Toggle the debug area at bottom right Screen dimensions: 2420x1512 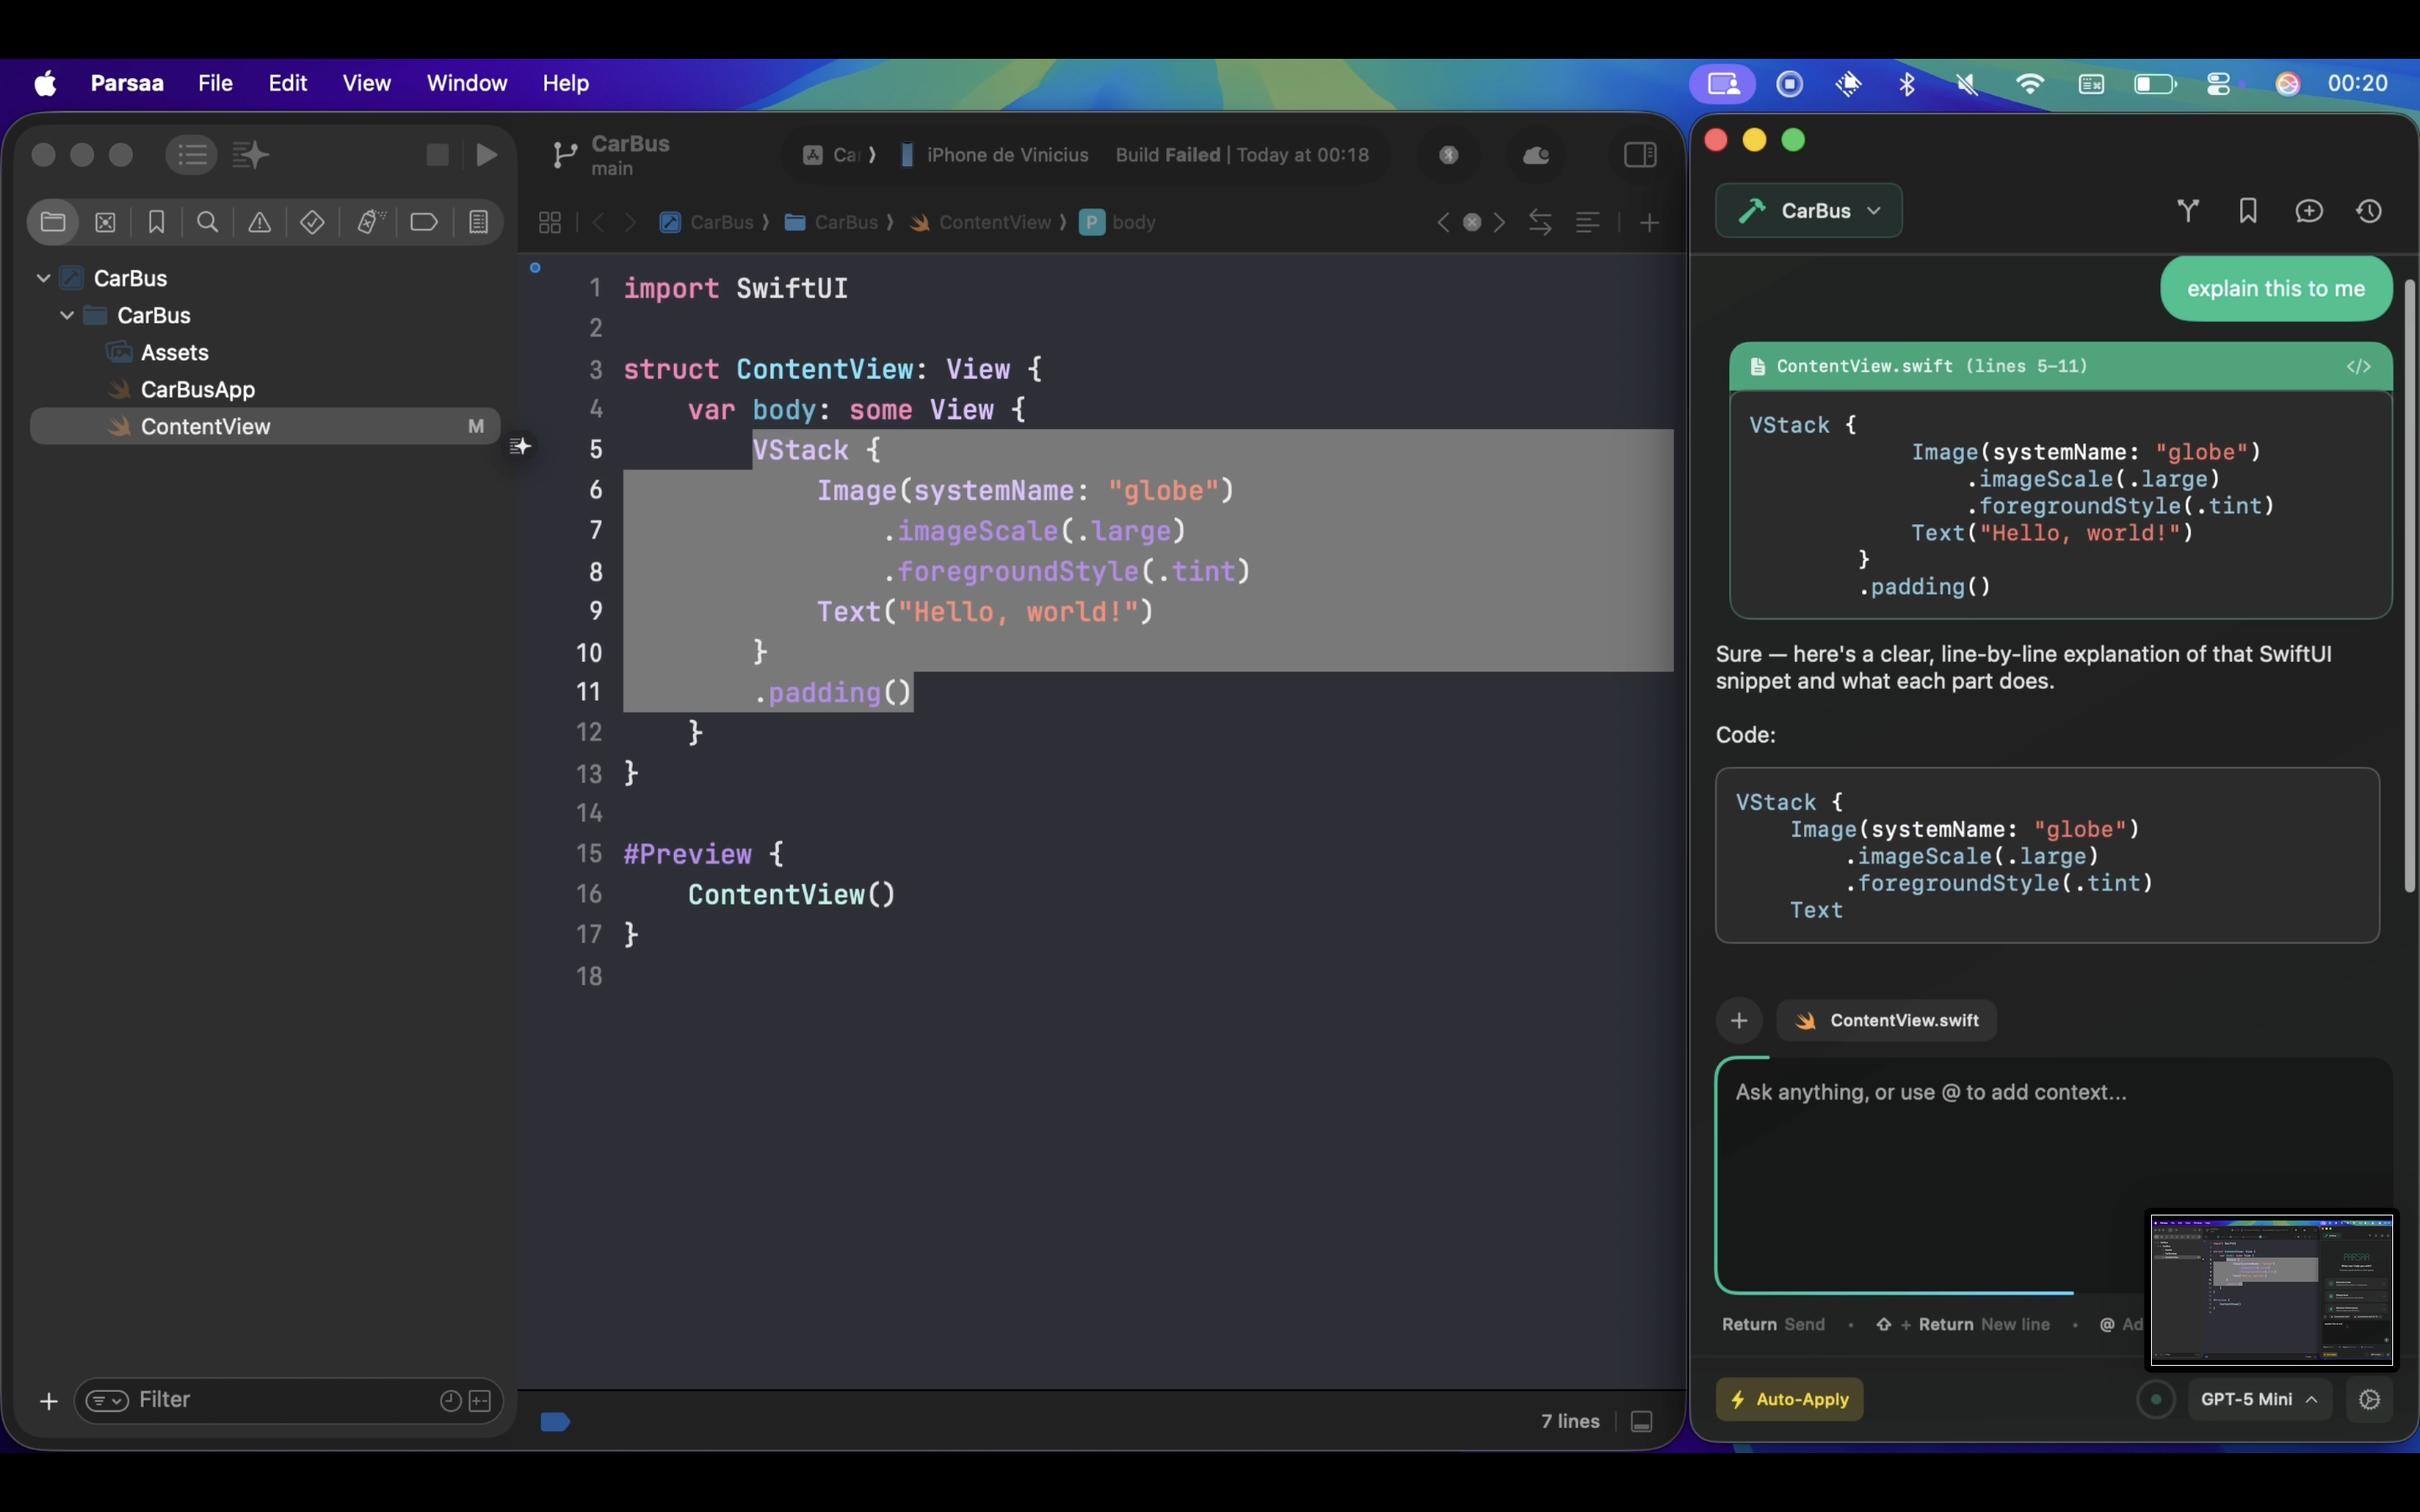(1641, 1421)
